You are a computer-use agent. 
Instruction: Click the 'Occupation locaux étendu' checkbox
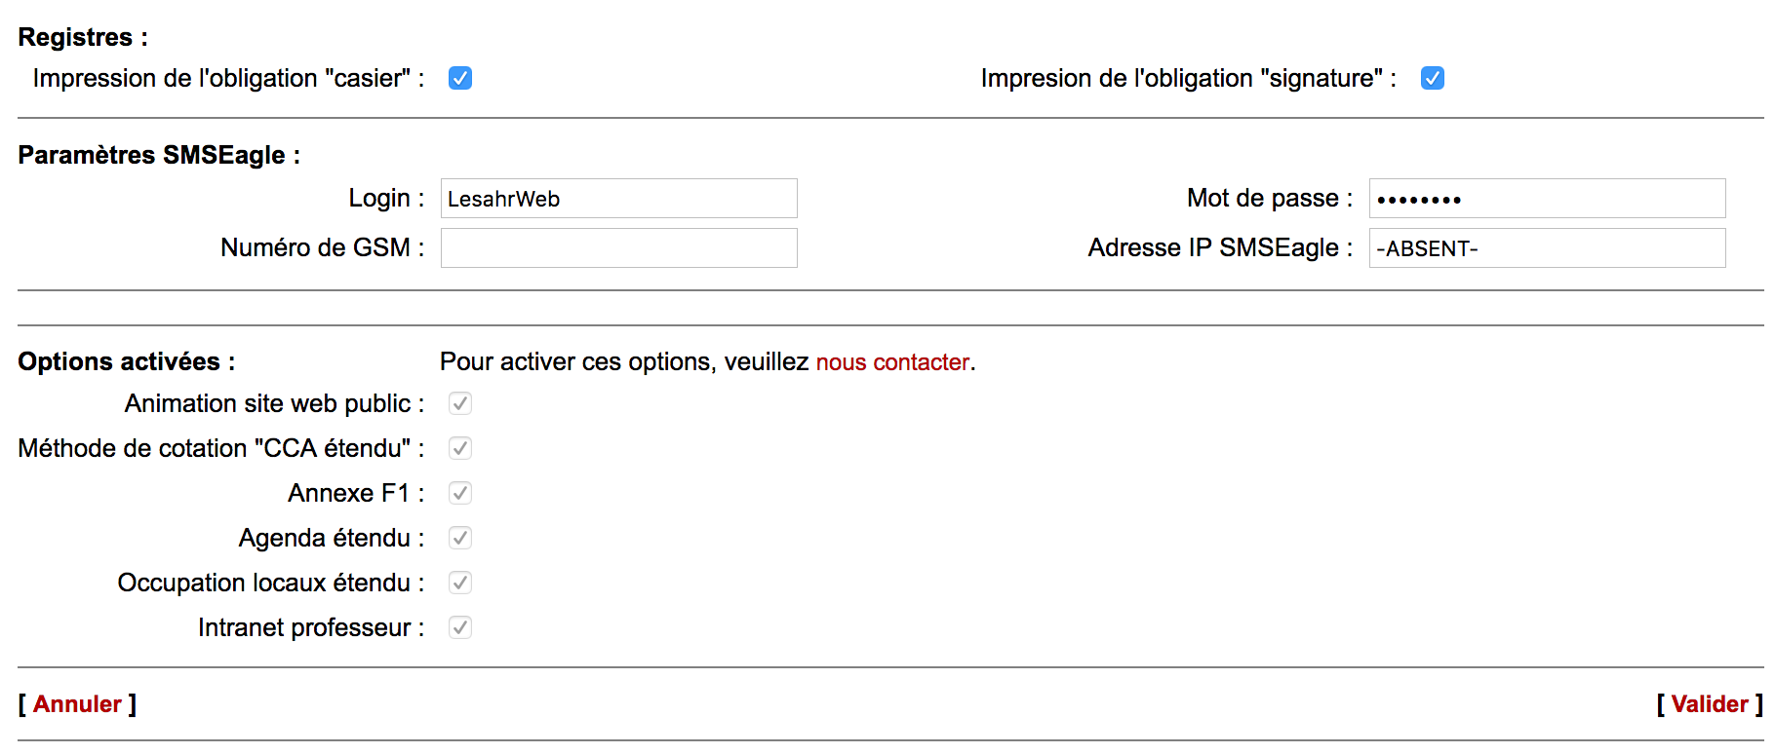(460, 583)
